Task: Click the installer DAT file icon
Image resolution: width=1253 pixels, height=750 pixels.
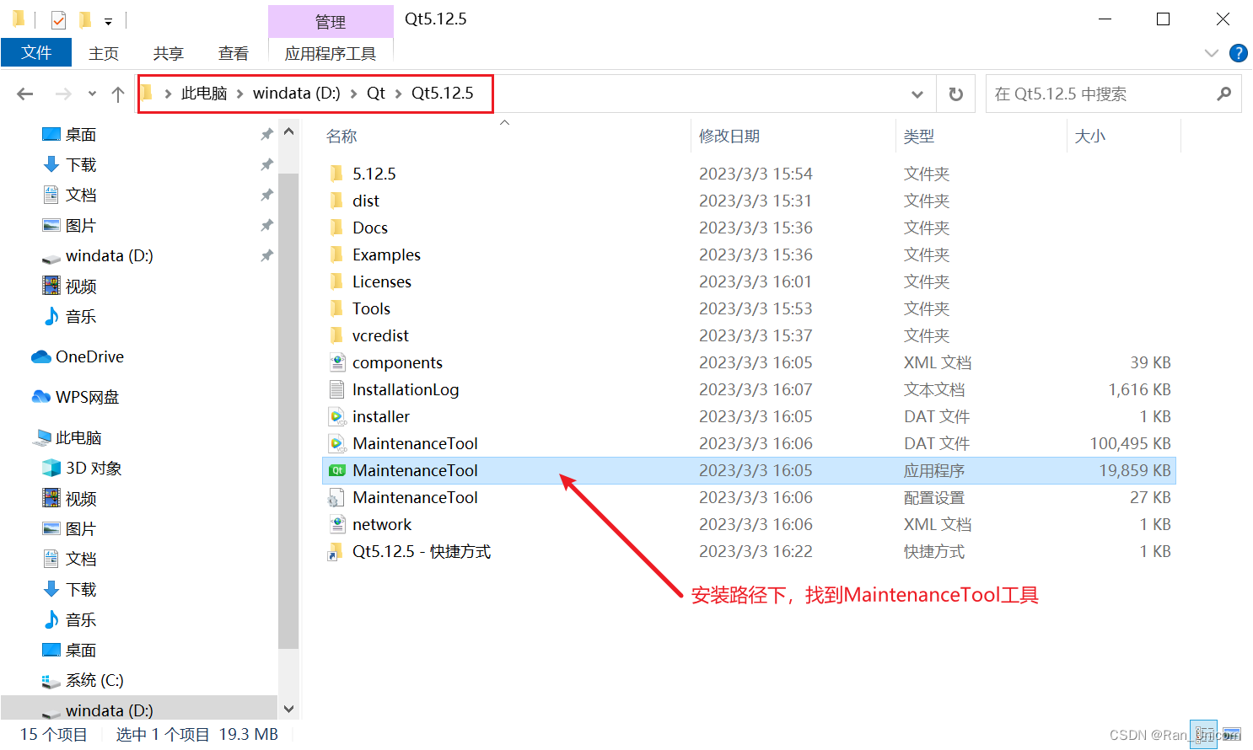Action: click(x=337, y=416)
